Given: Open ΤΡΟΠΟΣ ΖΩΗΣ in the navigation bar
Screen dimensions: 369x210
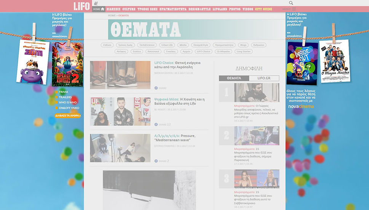Looking at the screenshot, I should 147,9.
